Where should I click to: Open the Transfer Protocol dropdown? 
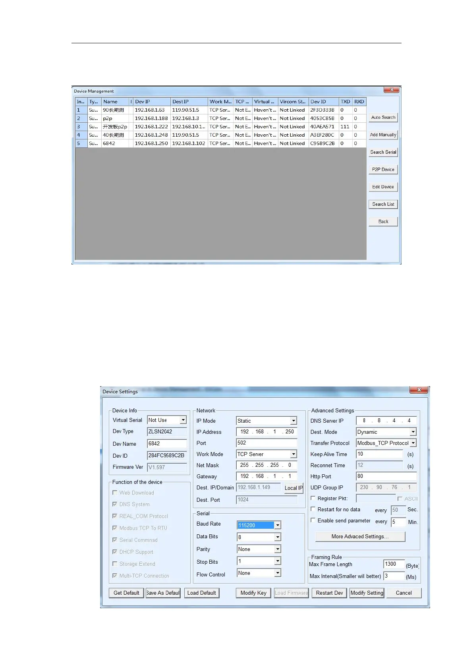coord(413,443)
